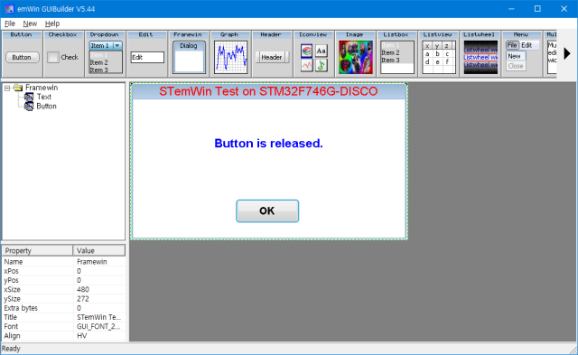This screenshot has height=355, width=578.
Task: Click the OK button in design canvas
Action: 267,210
